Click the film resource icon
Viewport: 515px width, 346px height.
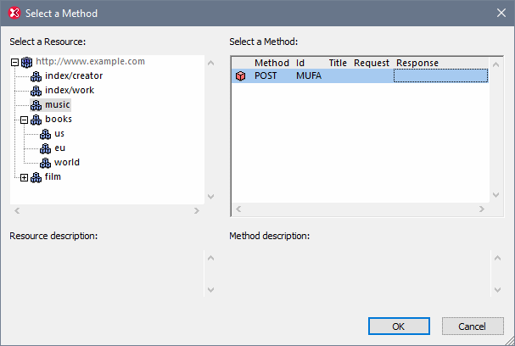point(36,177)
